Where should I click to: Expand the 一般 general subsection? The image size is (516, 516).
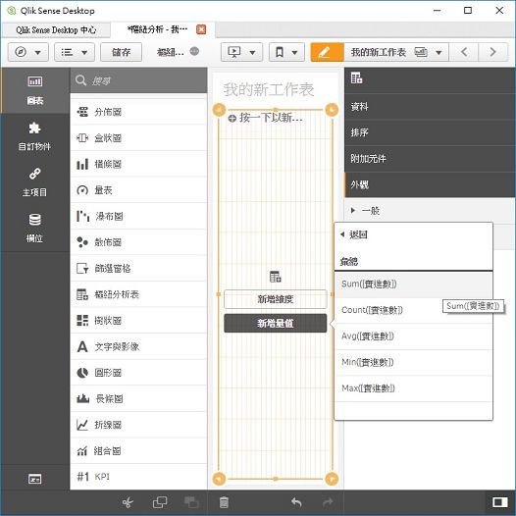pos(430,210)
